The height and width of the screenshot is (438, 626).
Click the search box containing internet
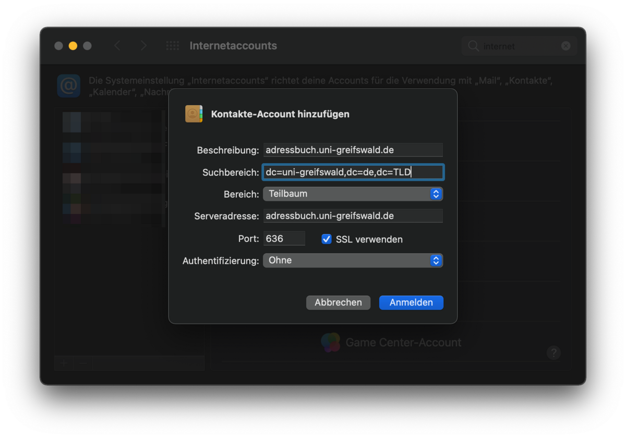(516, 46)
